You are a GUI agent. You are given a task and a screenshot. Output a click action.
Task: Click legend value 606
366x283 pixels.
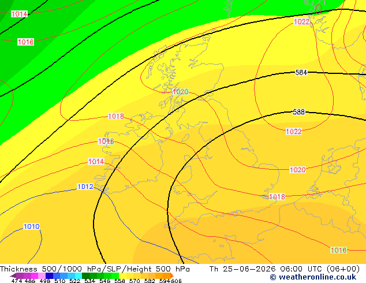pyautogui.click(x=176, y=281)
